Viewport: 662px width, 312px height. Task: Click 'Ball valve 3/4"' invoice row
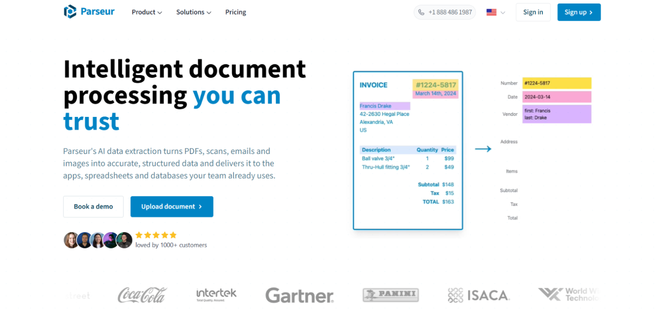tap(408, 158)
